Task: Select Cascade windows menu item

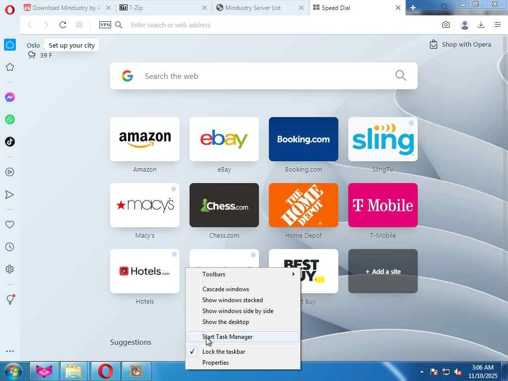Action: [x=243, y=289]
